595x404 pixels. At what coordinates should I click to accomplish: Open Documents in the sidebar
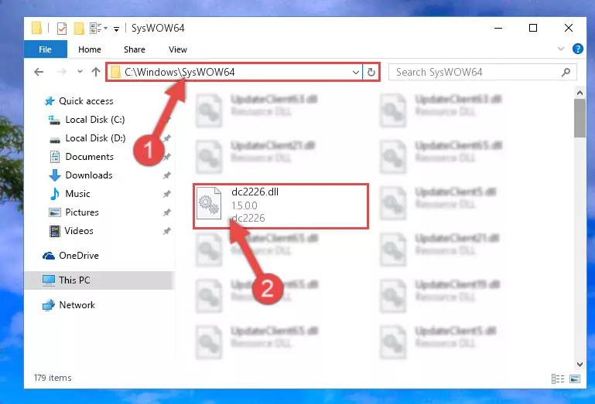[89, 157]
